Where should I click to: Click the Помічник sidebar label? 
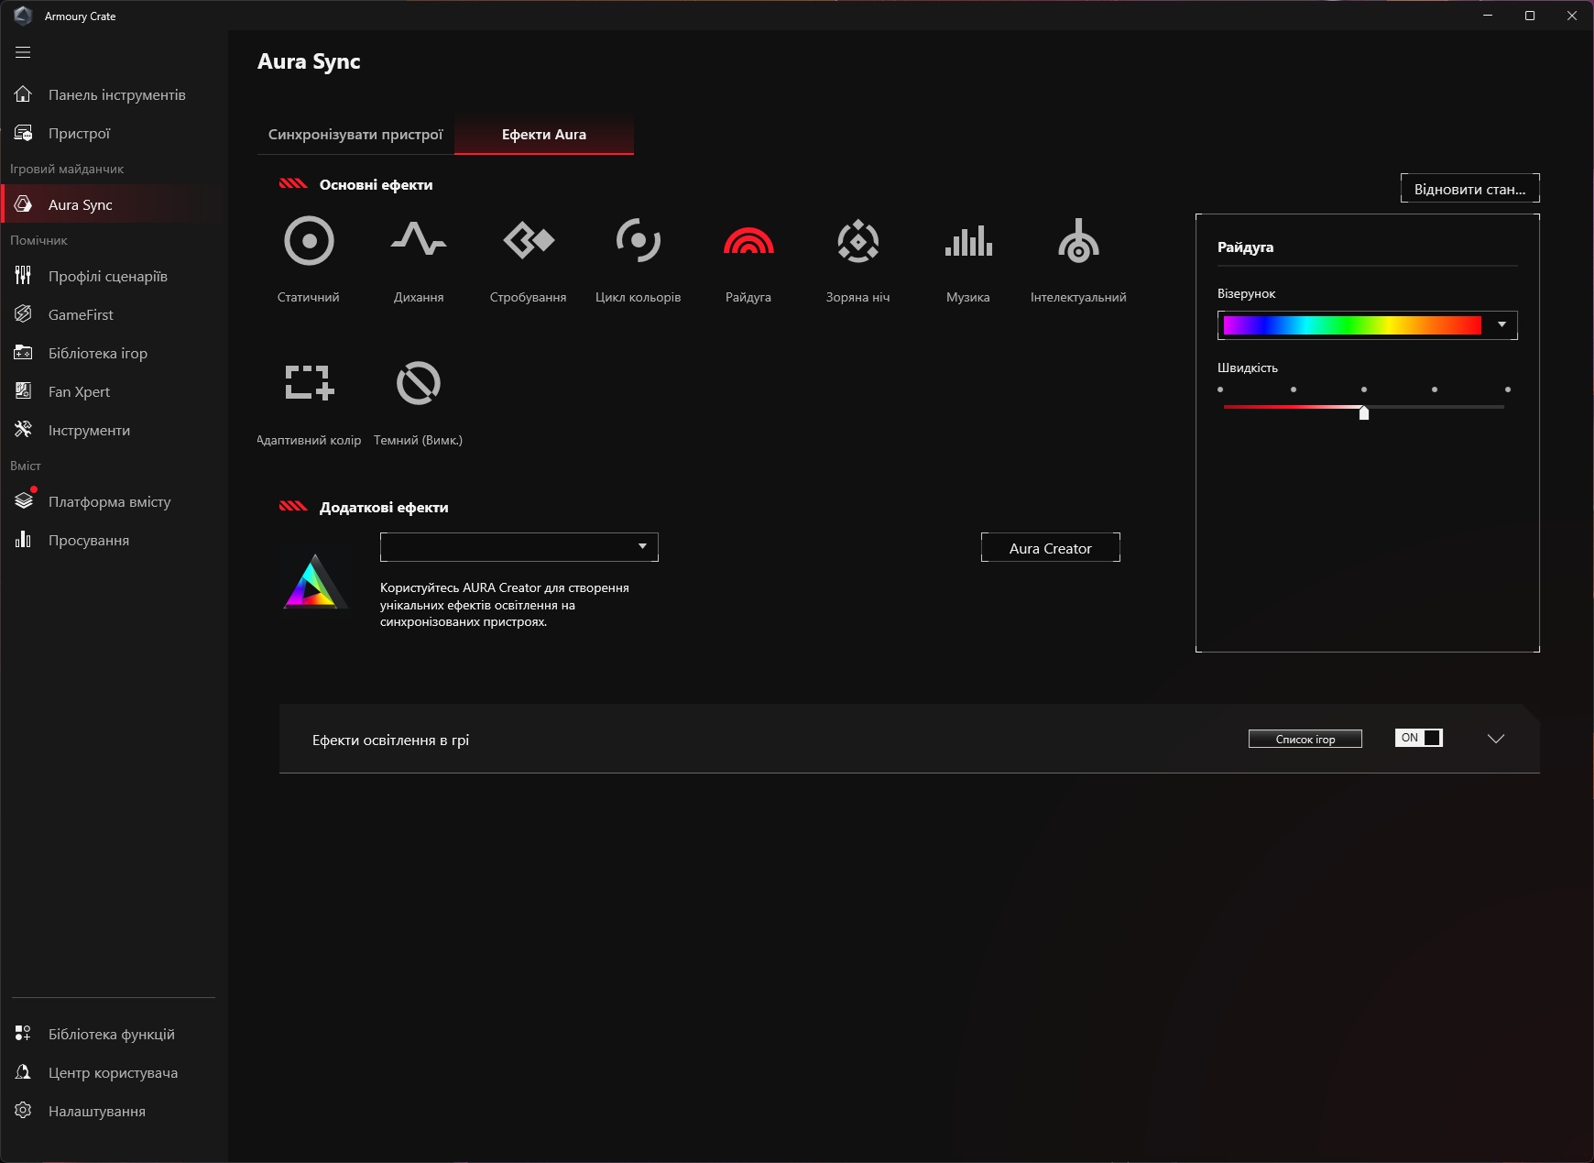click(38, 240)
